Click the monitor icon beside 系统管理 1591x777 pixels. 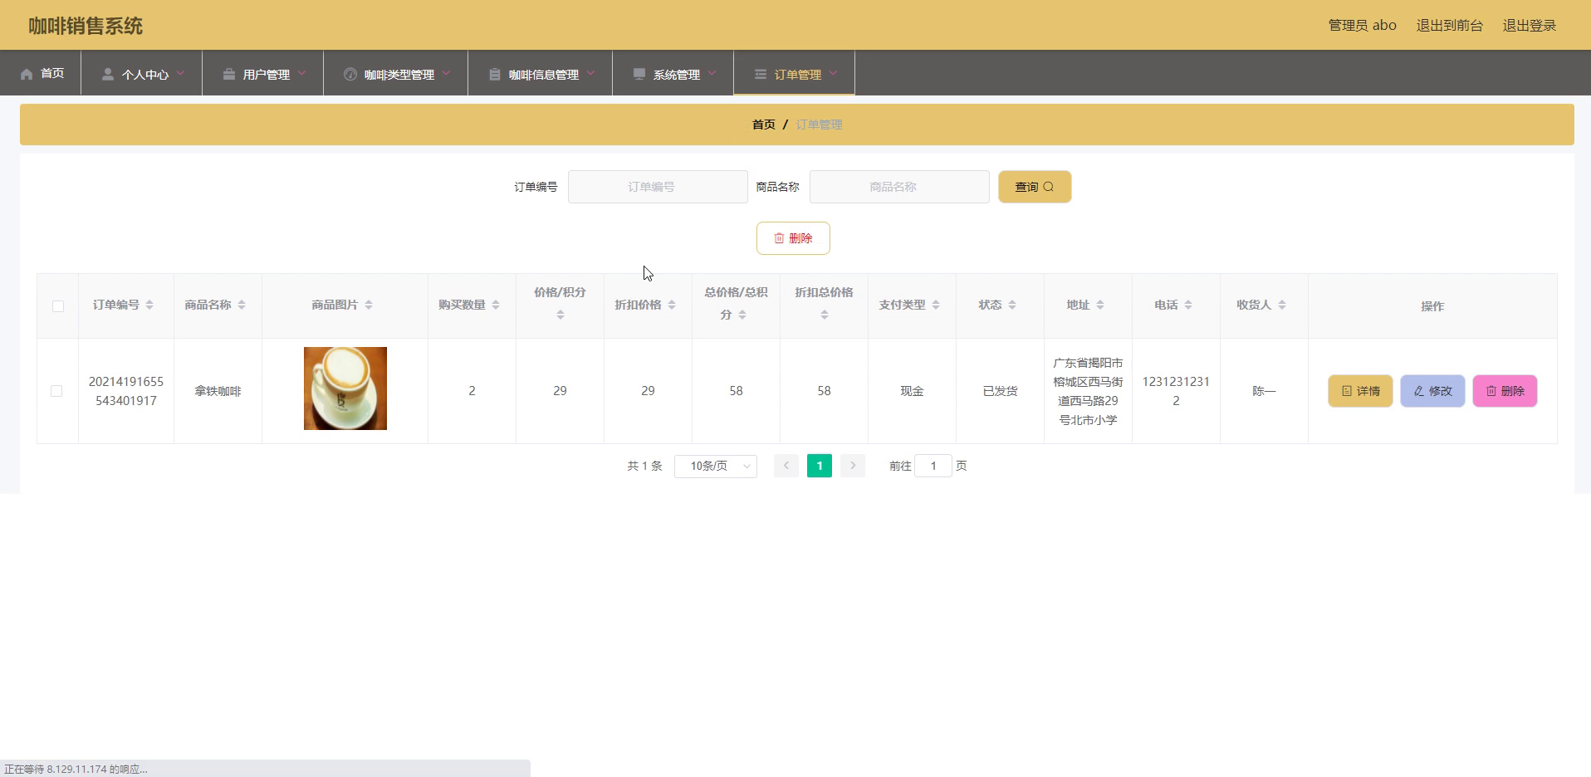coord(639,74)
